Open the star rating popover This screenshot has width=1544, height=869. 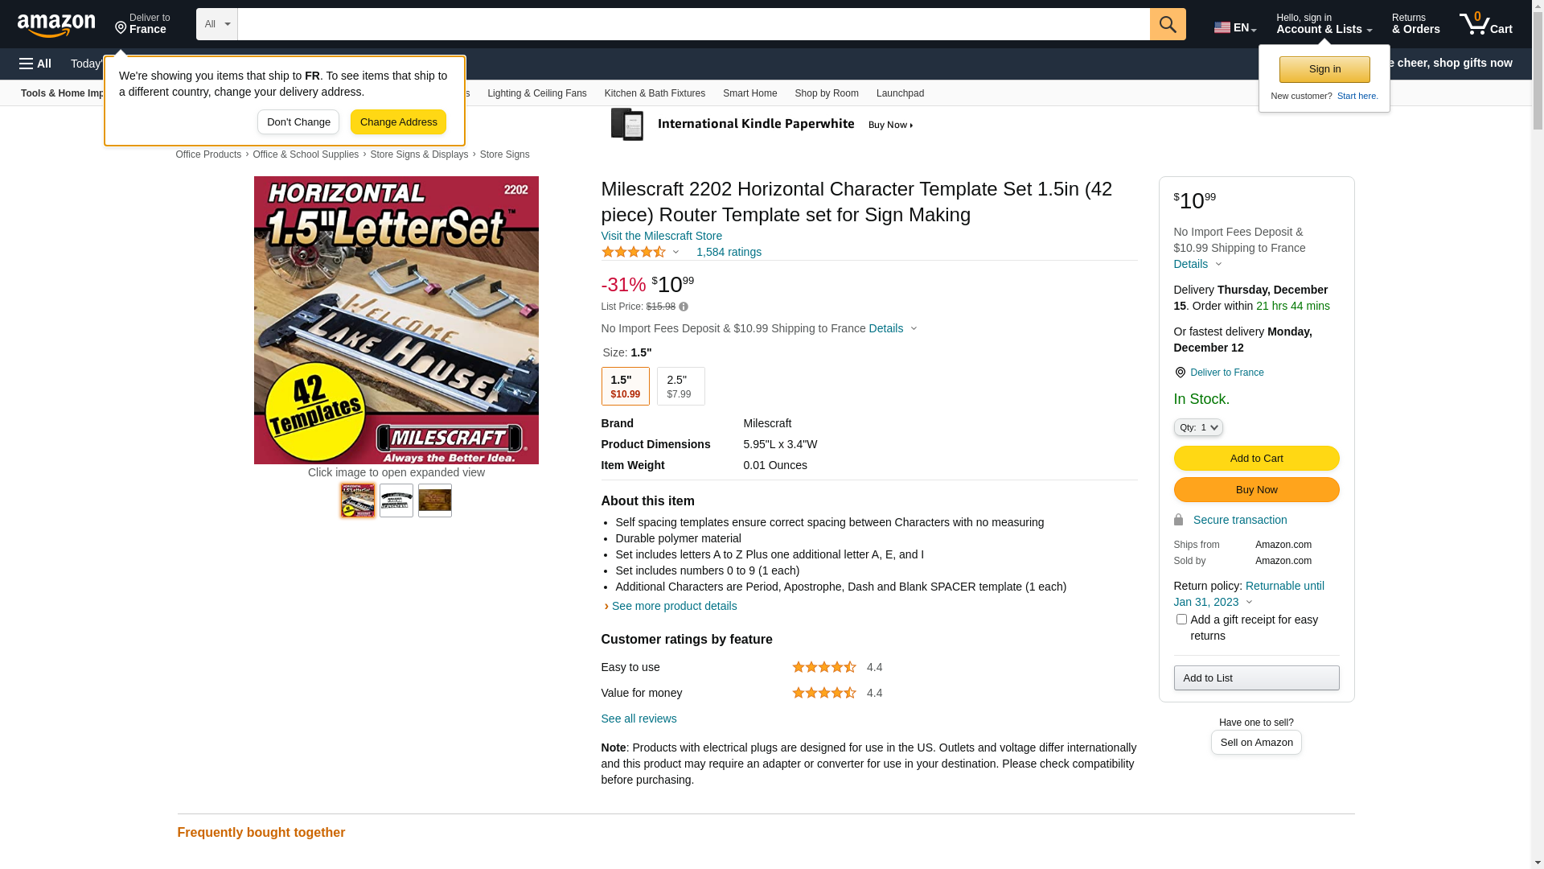[641, 253]
